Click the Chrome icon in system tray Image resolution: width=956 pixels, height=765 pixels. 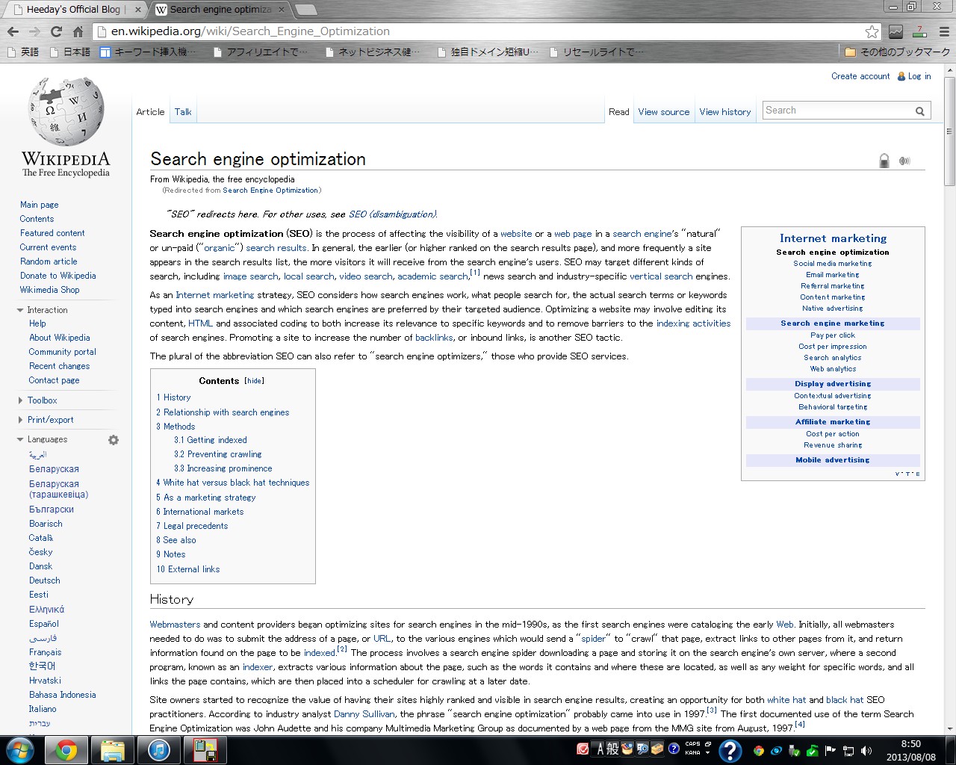pyautogui.click(x=759, y=751)
